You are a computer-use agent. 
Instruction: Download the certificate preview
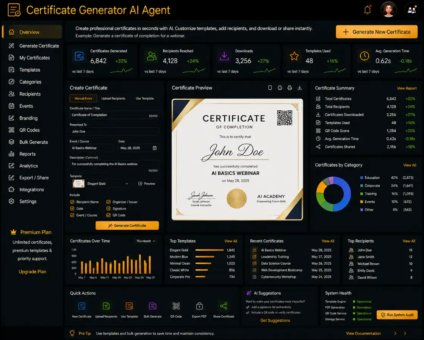(x=300, y=88)
